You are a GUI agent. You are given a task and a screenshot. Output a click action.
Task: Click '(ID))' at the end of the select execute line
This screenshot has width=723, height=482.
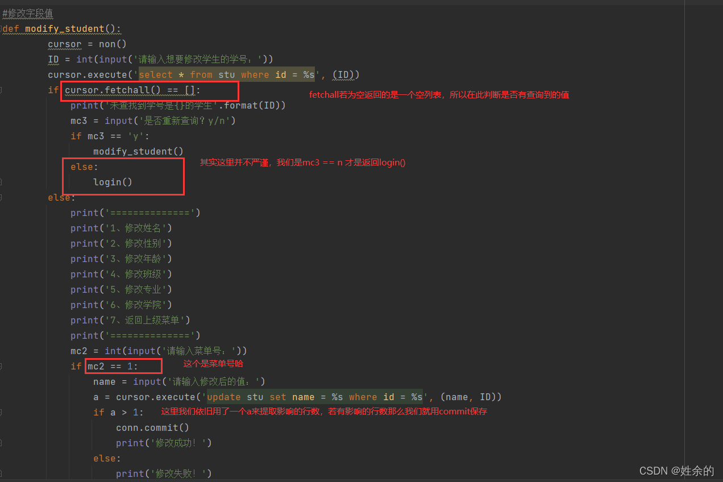click(x=346, y=74)
